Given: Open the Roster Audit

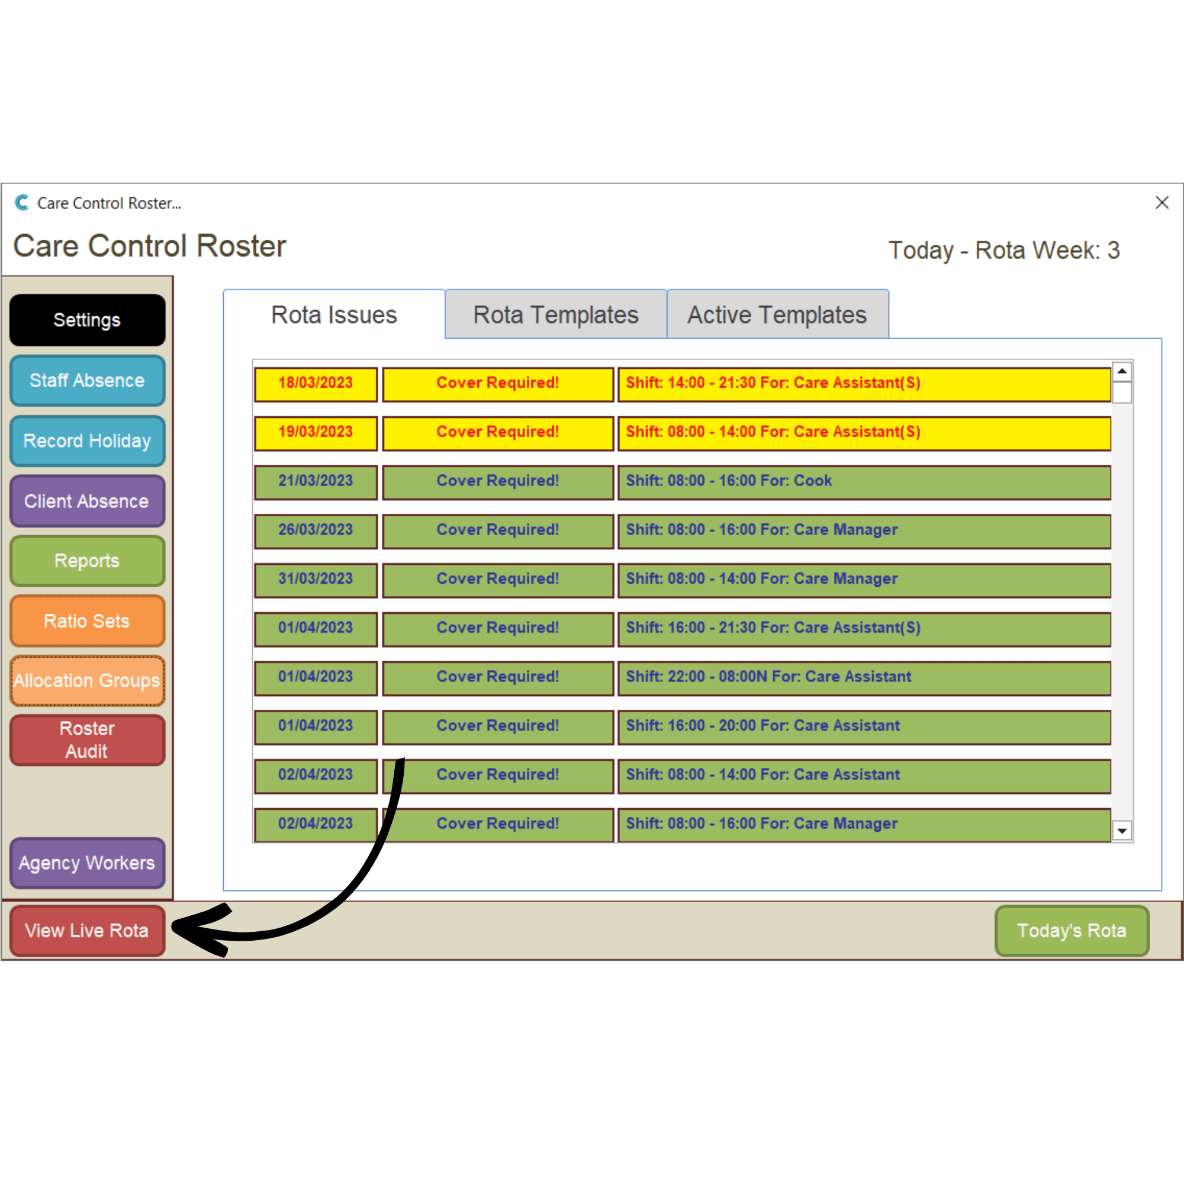Looking at the screenshot, I should [87, 739].
